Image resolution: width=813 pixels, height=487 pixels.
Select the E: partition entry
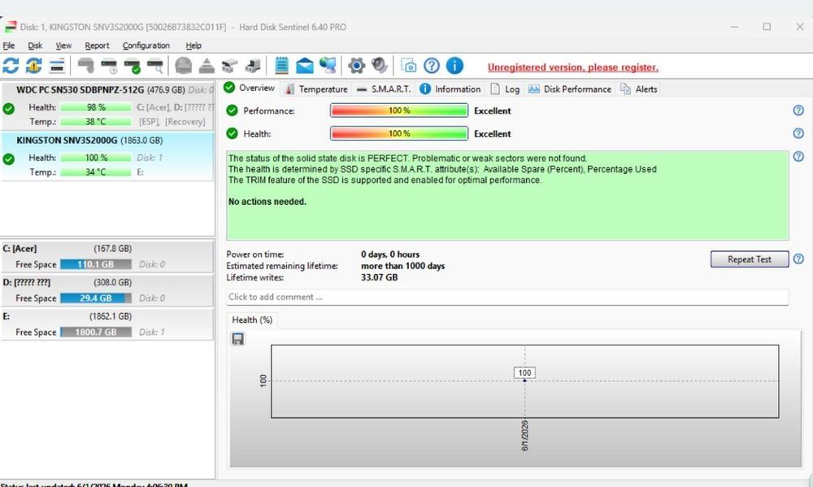click(x=107, y=324)
